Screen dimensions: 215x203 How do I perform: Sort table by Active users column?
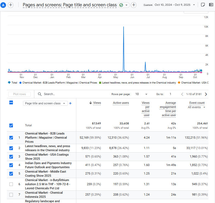point(121,103)
